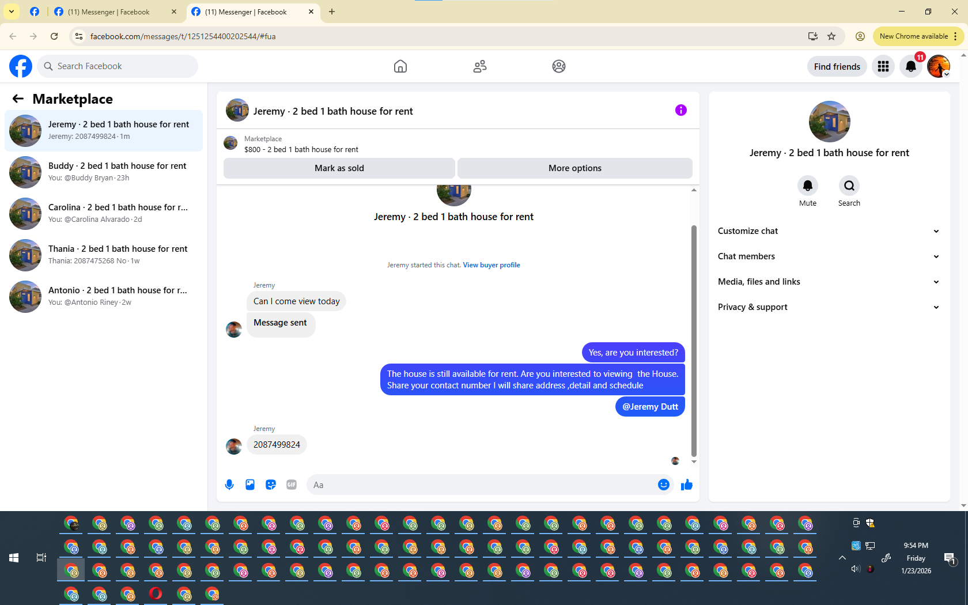Expand Chat members section
Viewport: 968px width, 605px height.
point(829,256)
